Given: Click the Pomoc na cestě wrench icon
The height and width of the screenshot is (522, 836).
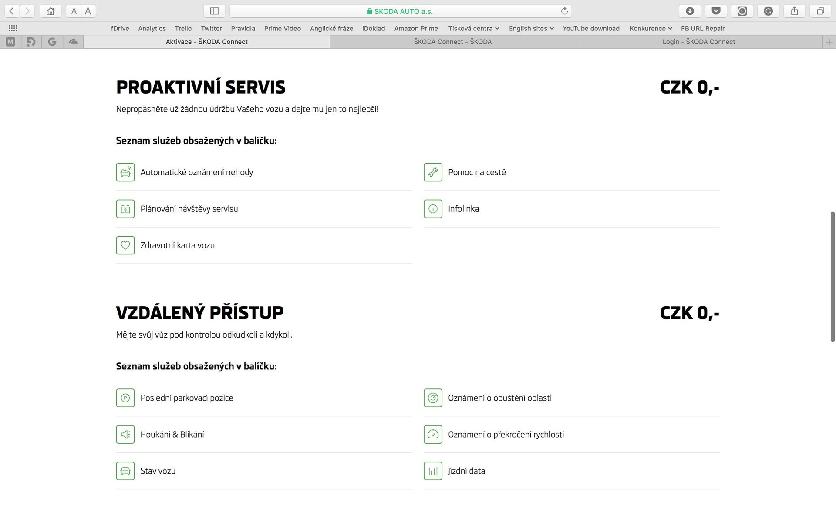Looking at the screenshot, I should click(x=433, y=172).
